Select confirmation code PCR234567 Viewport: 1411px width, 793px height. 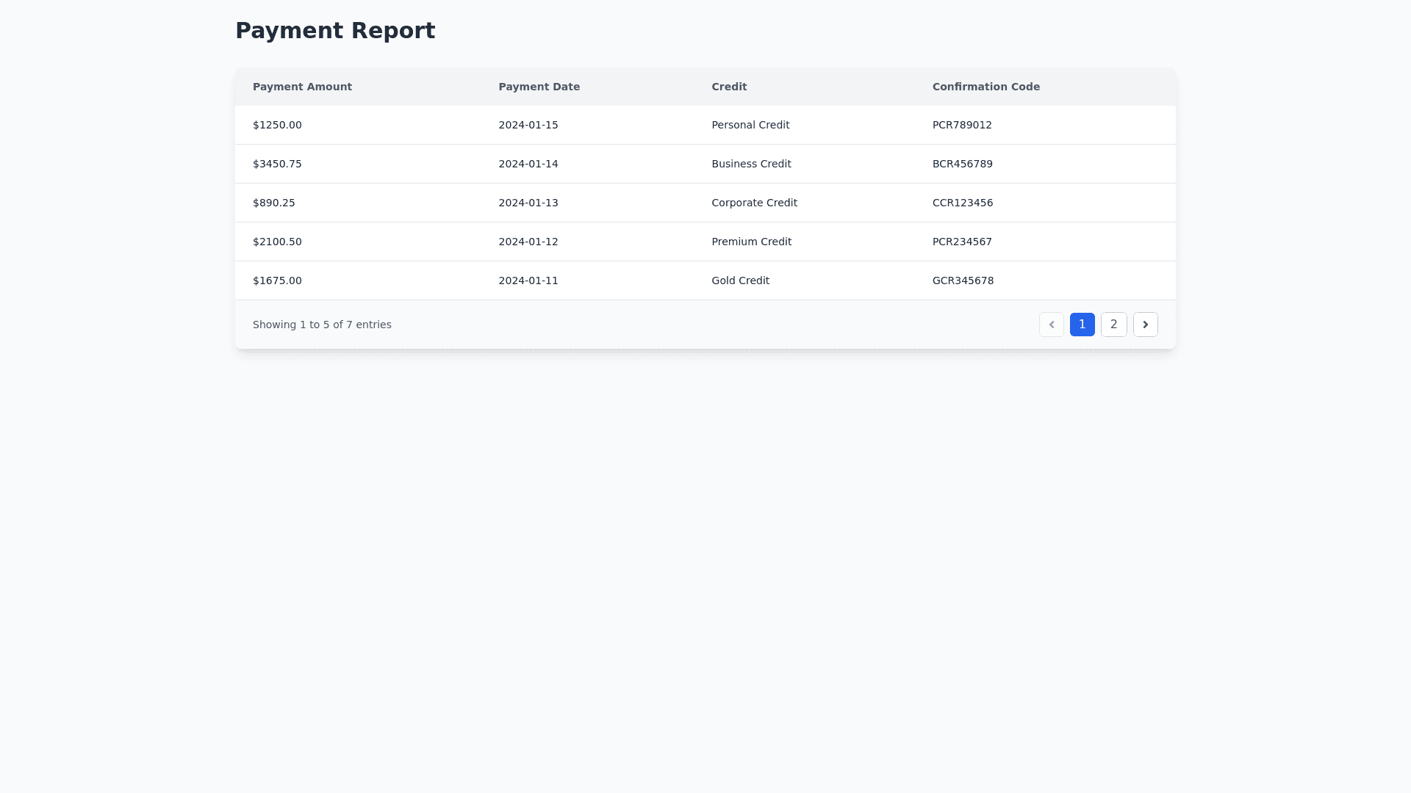[x=962, y=242]
